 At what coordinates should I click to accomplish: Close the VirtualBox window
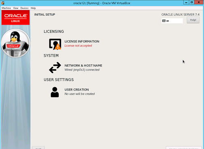(199, 2)
